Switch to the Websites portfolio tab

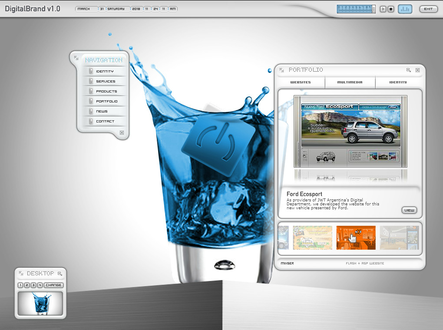coord(300,82)
